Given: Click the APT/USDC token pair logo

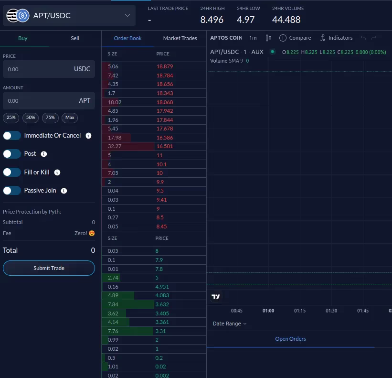Looking at the screenshot, I should point(18,15).
